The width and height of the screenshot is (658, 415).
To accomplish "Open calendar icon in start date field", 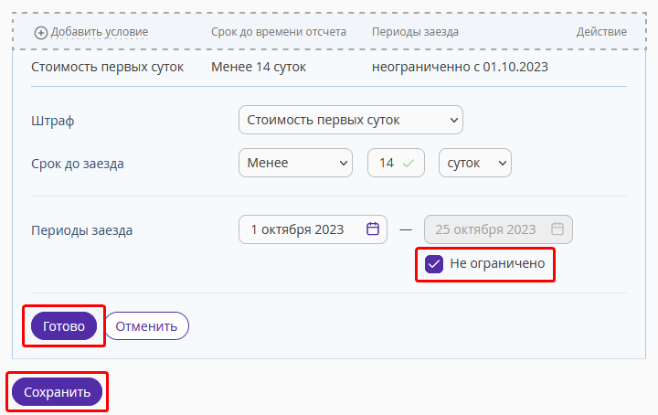I will pyautogui.click(x=373, y=229).
